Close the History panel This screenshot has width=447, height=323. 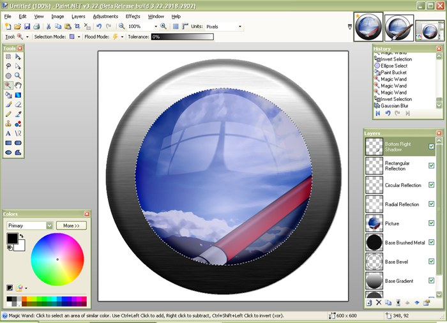tap(439, 49)
